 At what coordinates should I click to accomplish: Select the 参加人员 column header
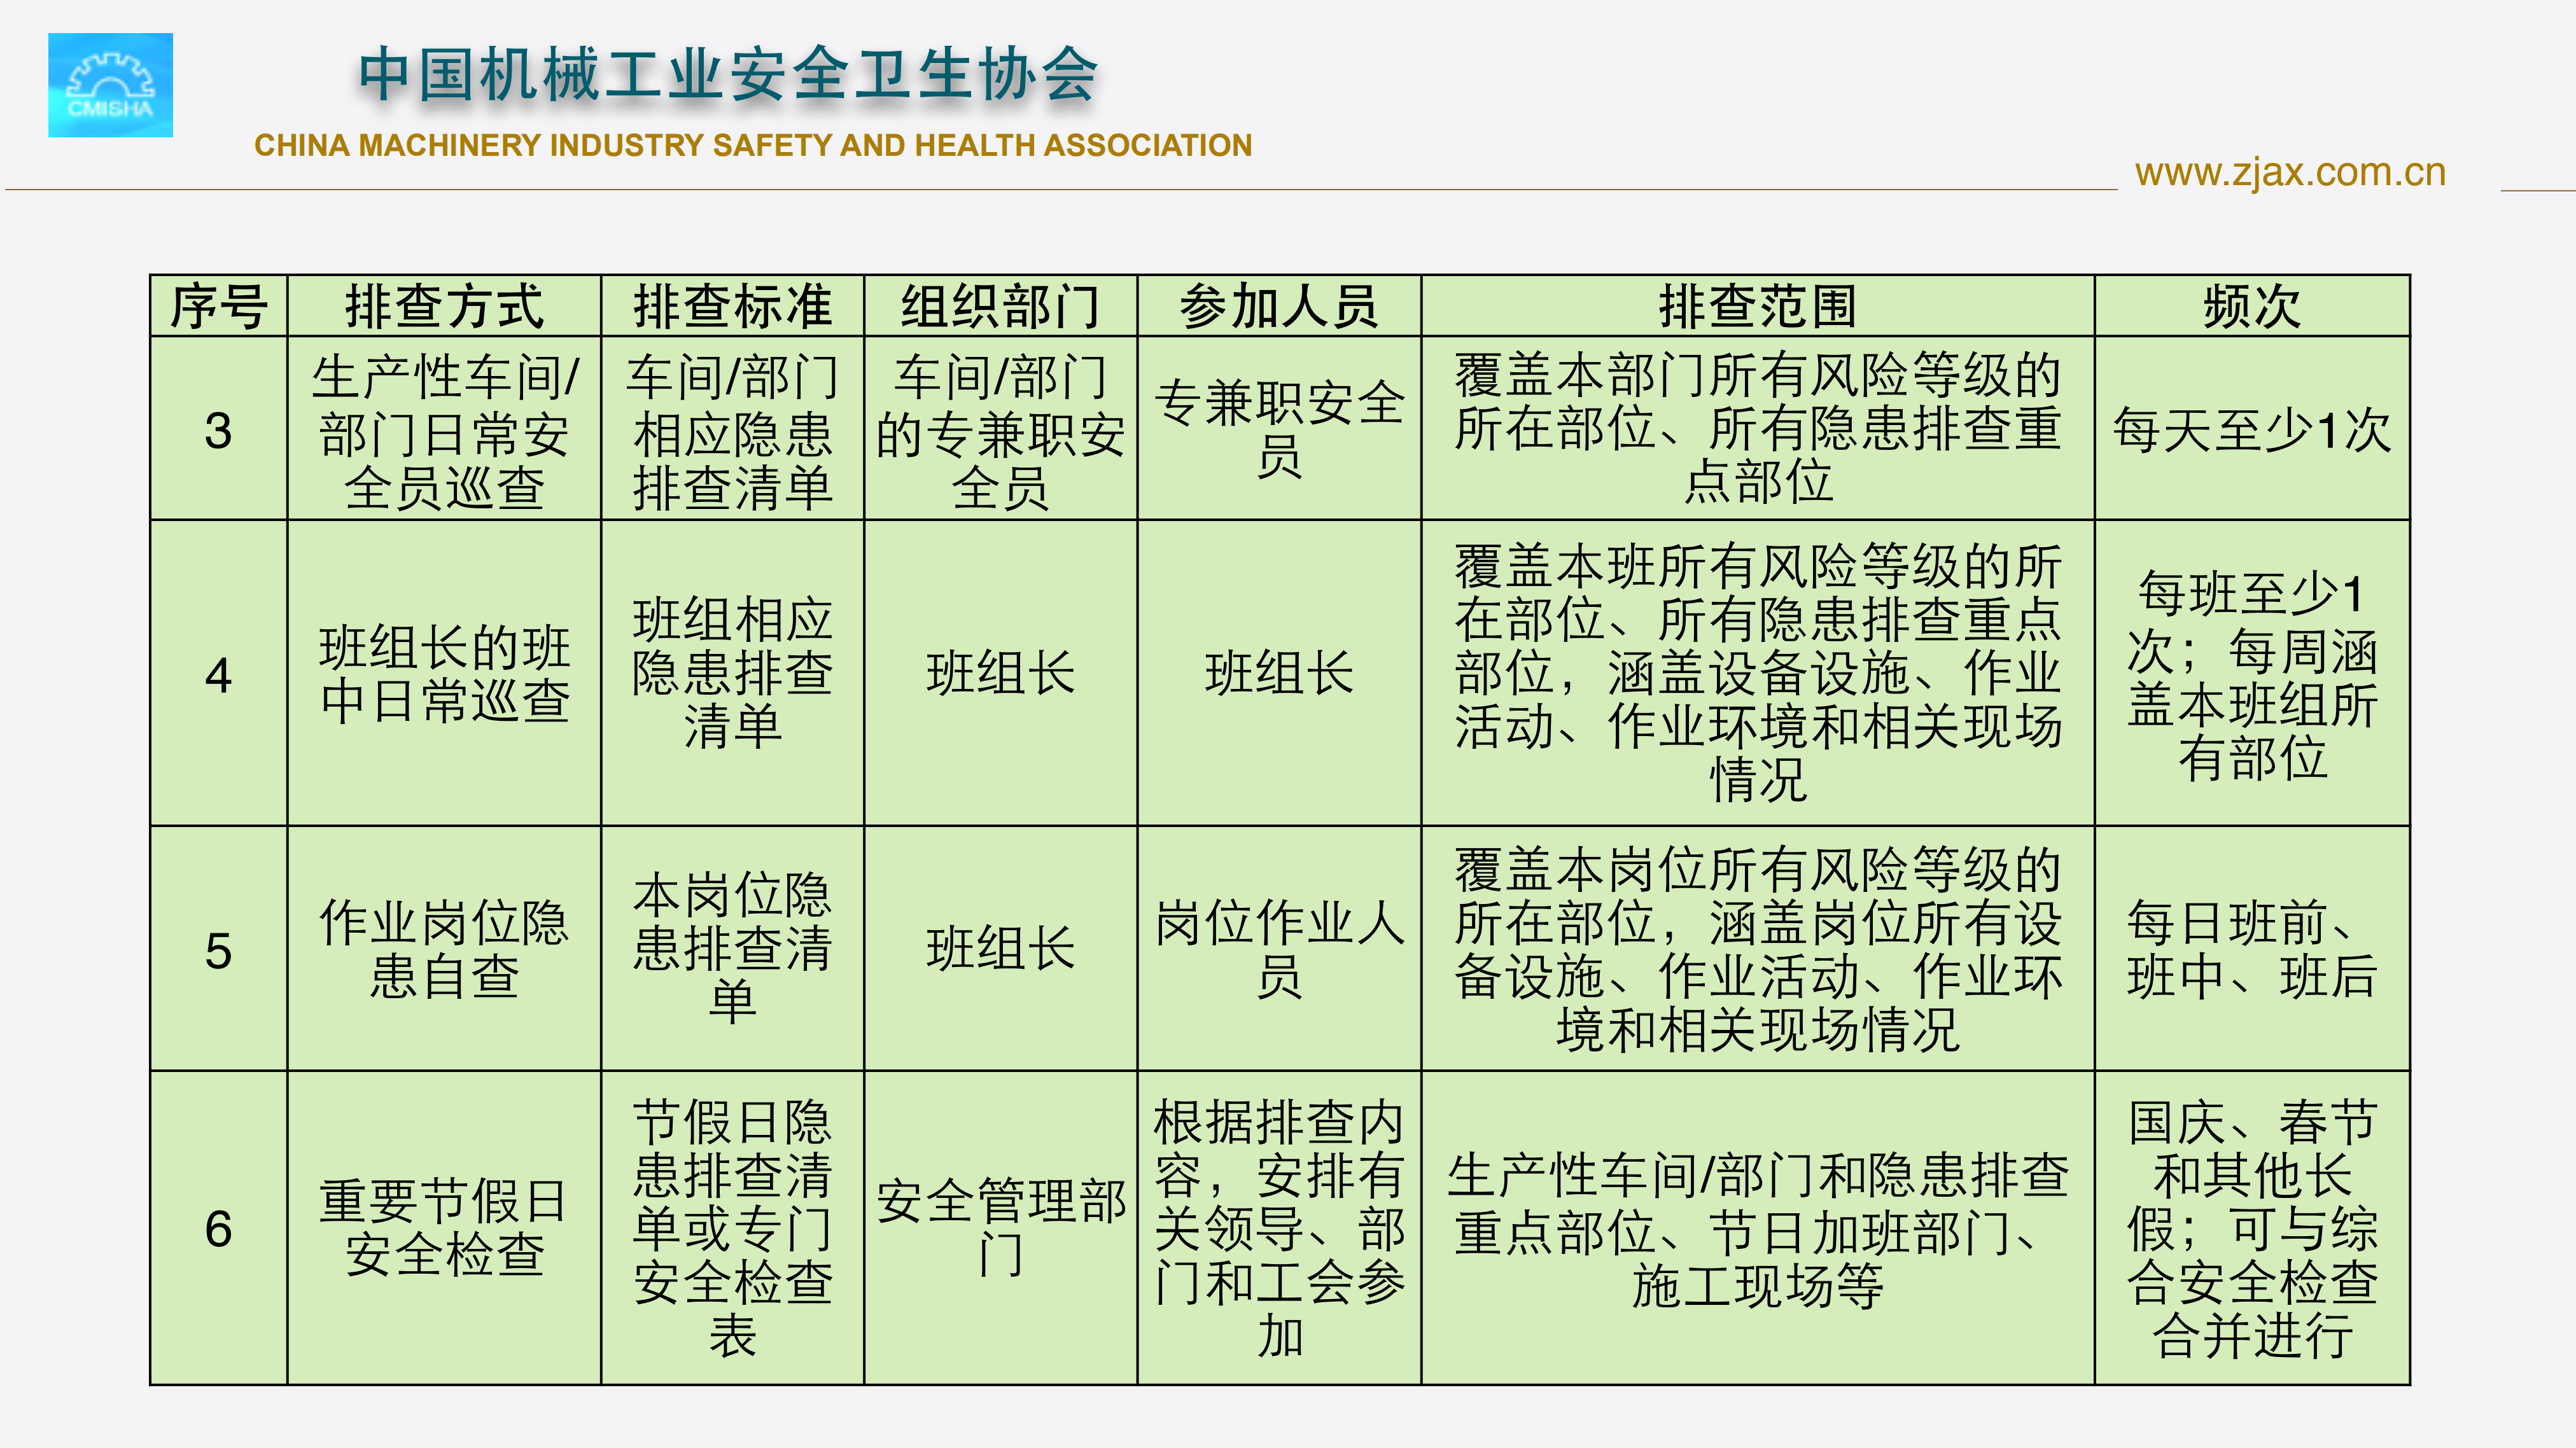(x=1279, y=306)
